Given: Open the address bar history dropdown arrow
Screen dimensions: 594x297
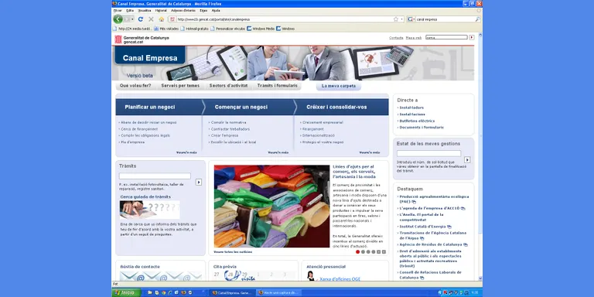Looking at the screenshot, I should pos(401,19).
